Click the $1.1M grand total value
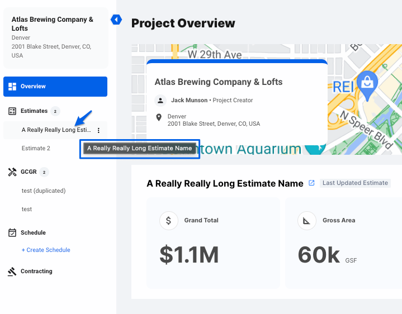This screenshot has width=402, height=314. pyautogui.click(x=189, y=255)
